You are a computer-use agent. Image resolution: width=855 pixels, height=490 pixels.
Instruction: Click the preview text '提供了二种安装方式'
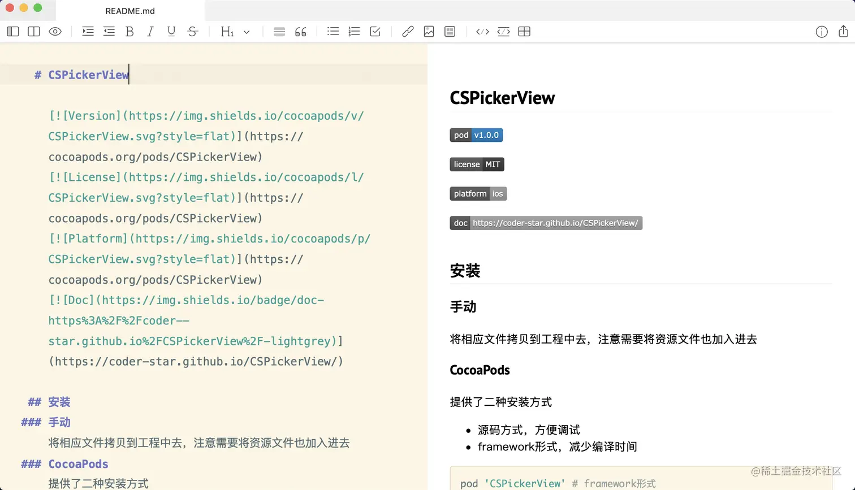pos(500,402)
